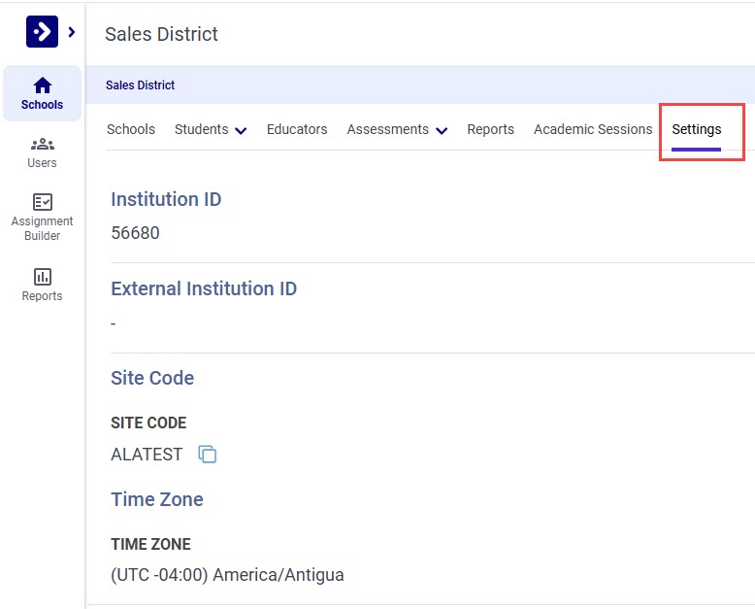The image size is (755, 609).
Task: Expand the Students dropdown menu
Action: (211, 129)
